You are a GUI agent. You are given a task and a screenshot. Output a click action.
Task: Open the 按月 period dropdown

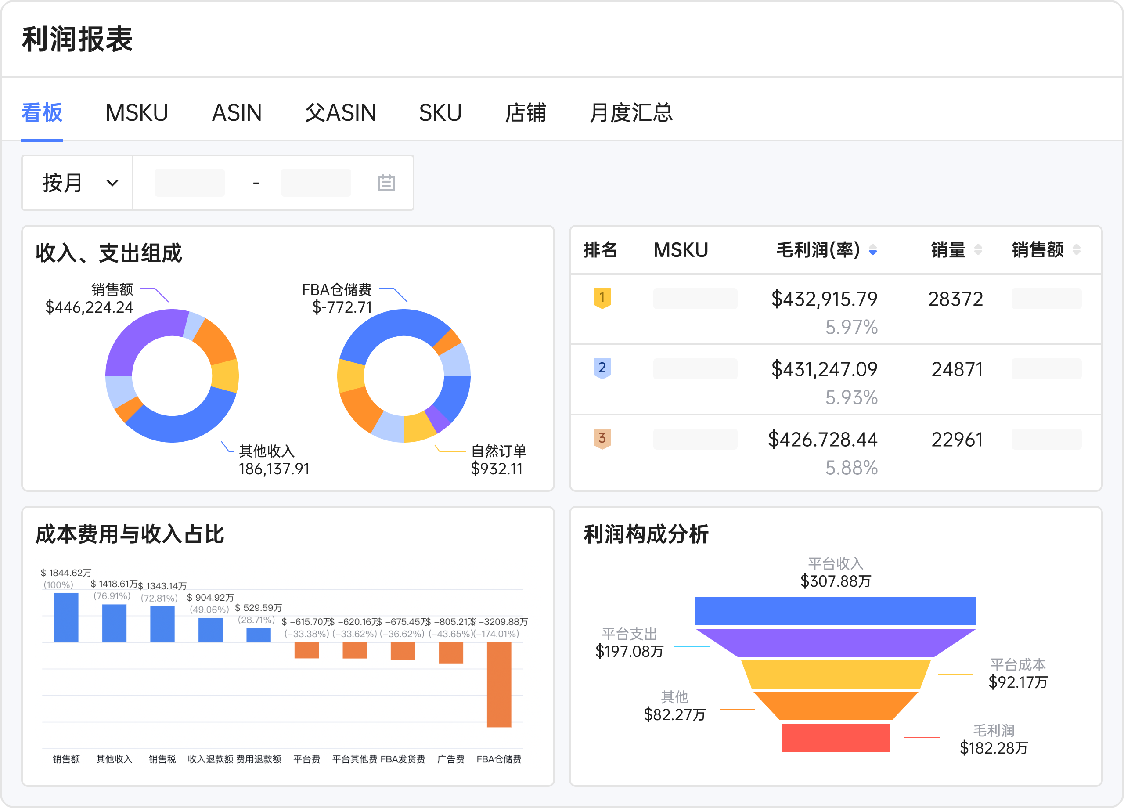[x=77, y=182]
